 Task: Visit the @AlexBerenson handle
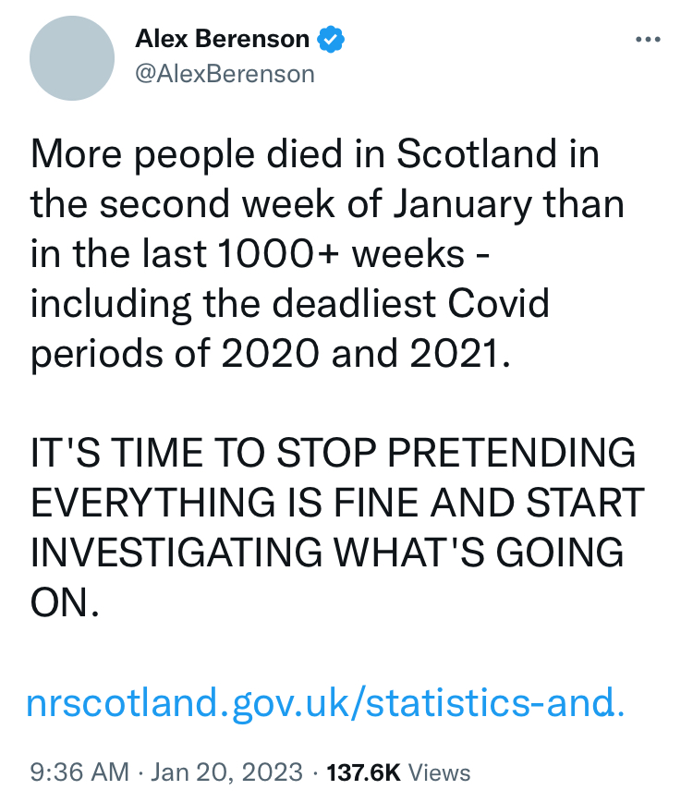point(225,73)
